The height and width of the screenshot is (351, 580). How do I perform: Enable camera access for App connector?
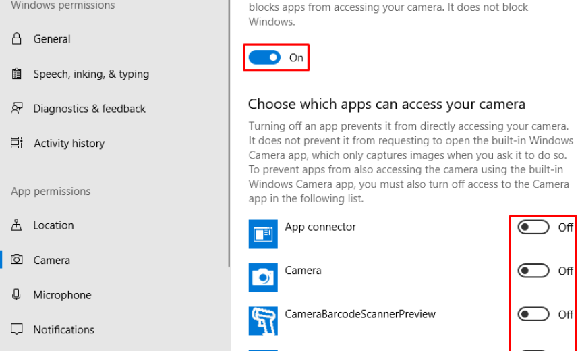(x=533, y=227)
